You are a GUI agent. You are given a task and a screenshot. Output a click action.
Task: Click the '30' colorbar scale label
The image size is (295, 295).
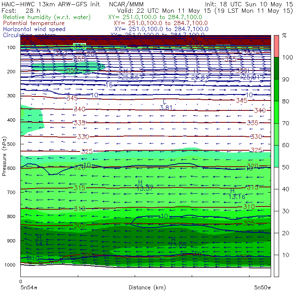coord(285,211)
